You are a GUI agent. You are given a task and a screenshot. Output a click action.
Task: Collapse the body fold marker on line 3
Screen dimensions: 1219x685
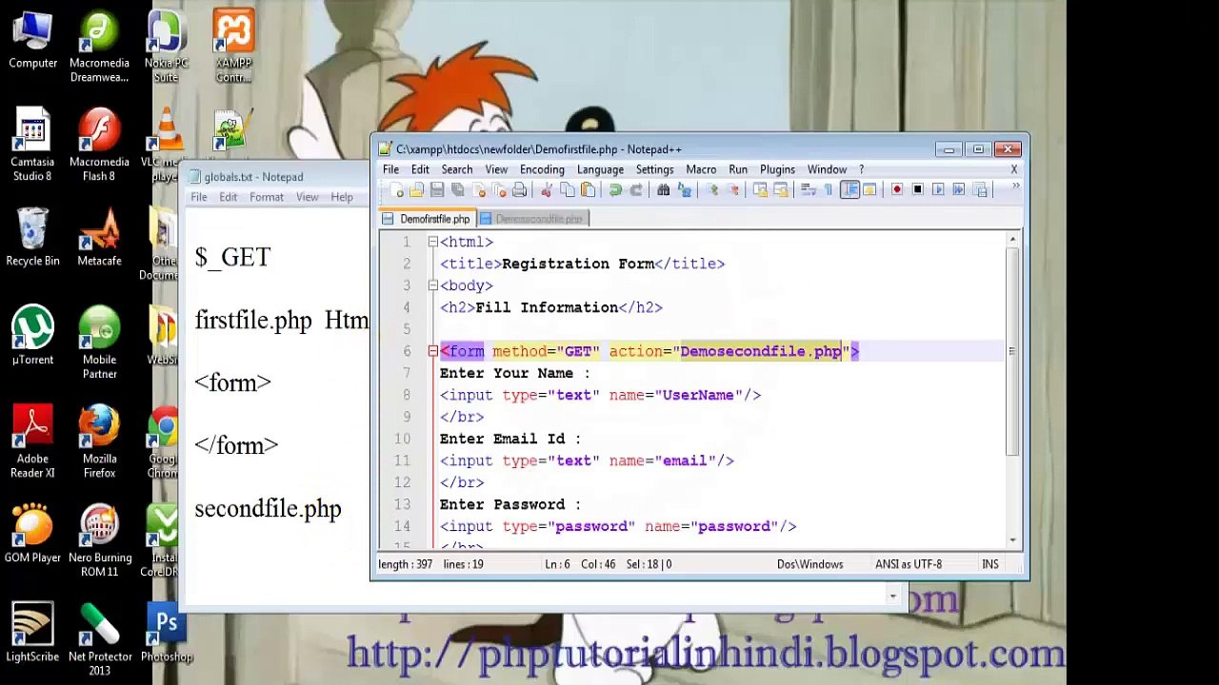[x=432, y=285]
